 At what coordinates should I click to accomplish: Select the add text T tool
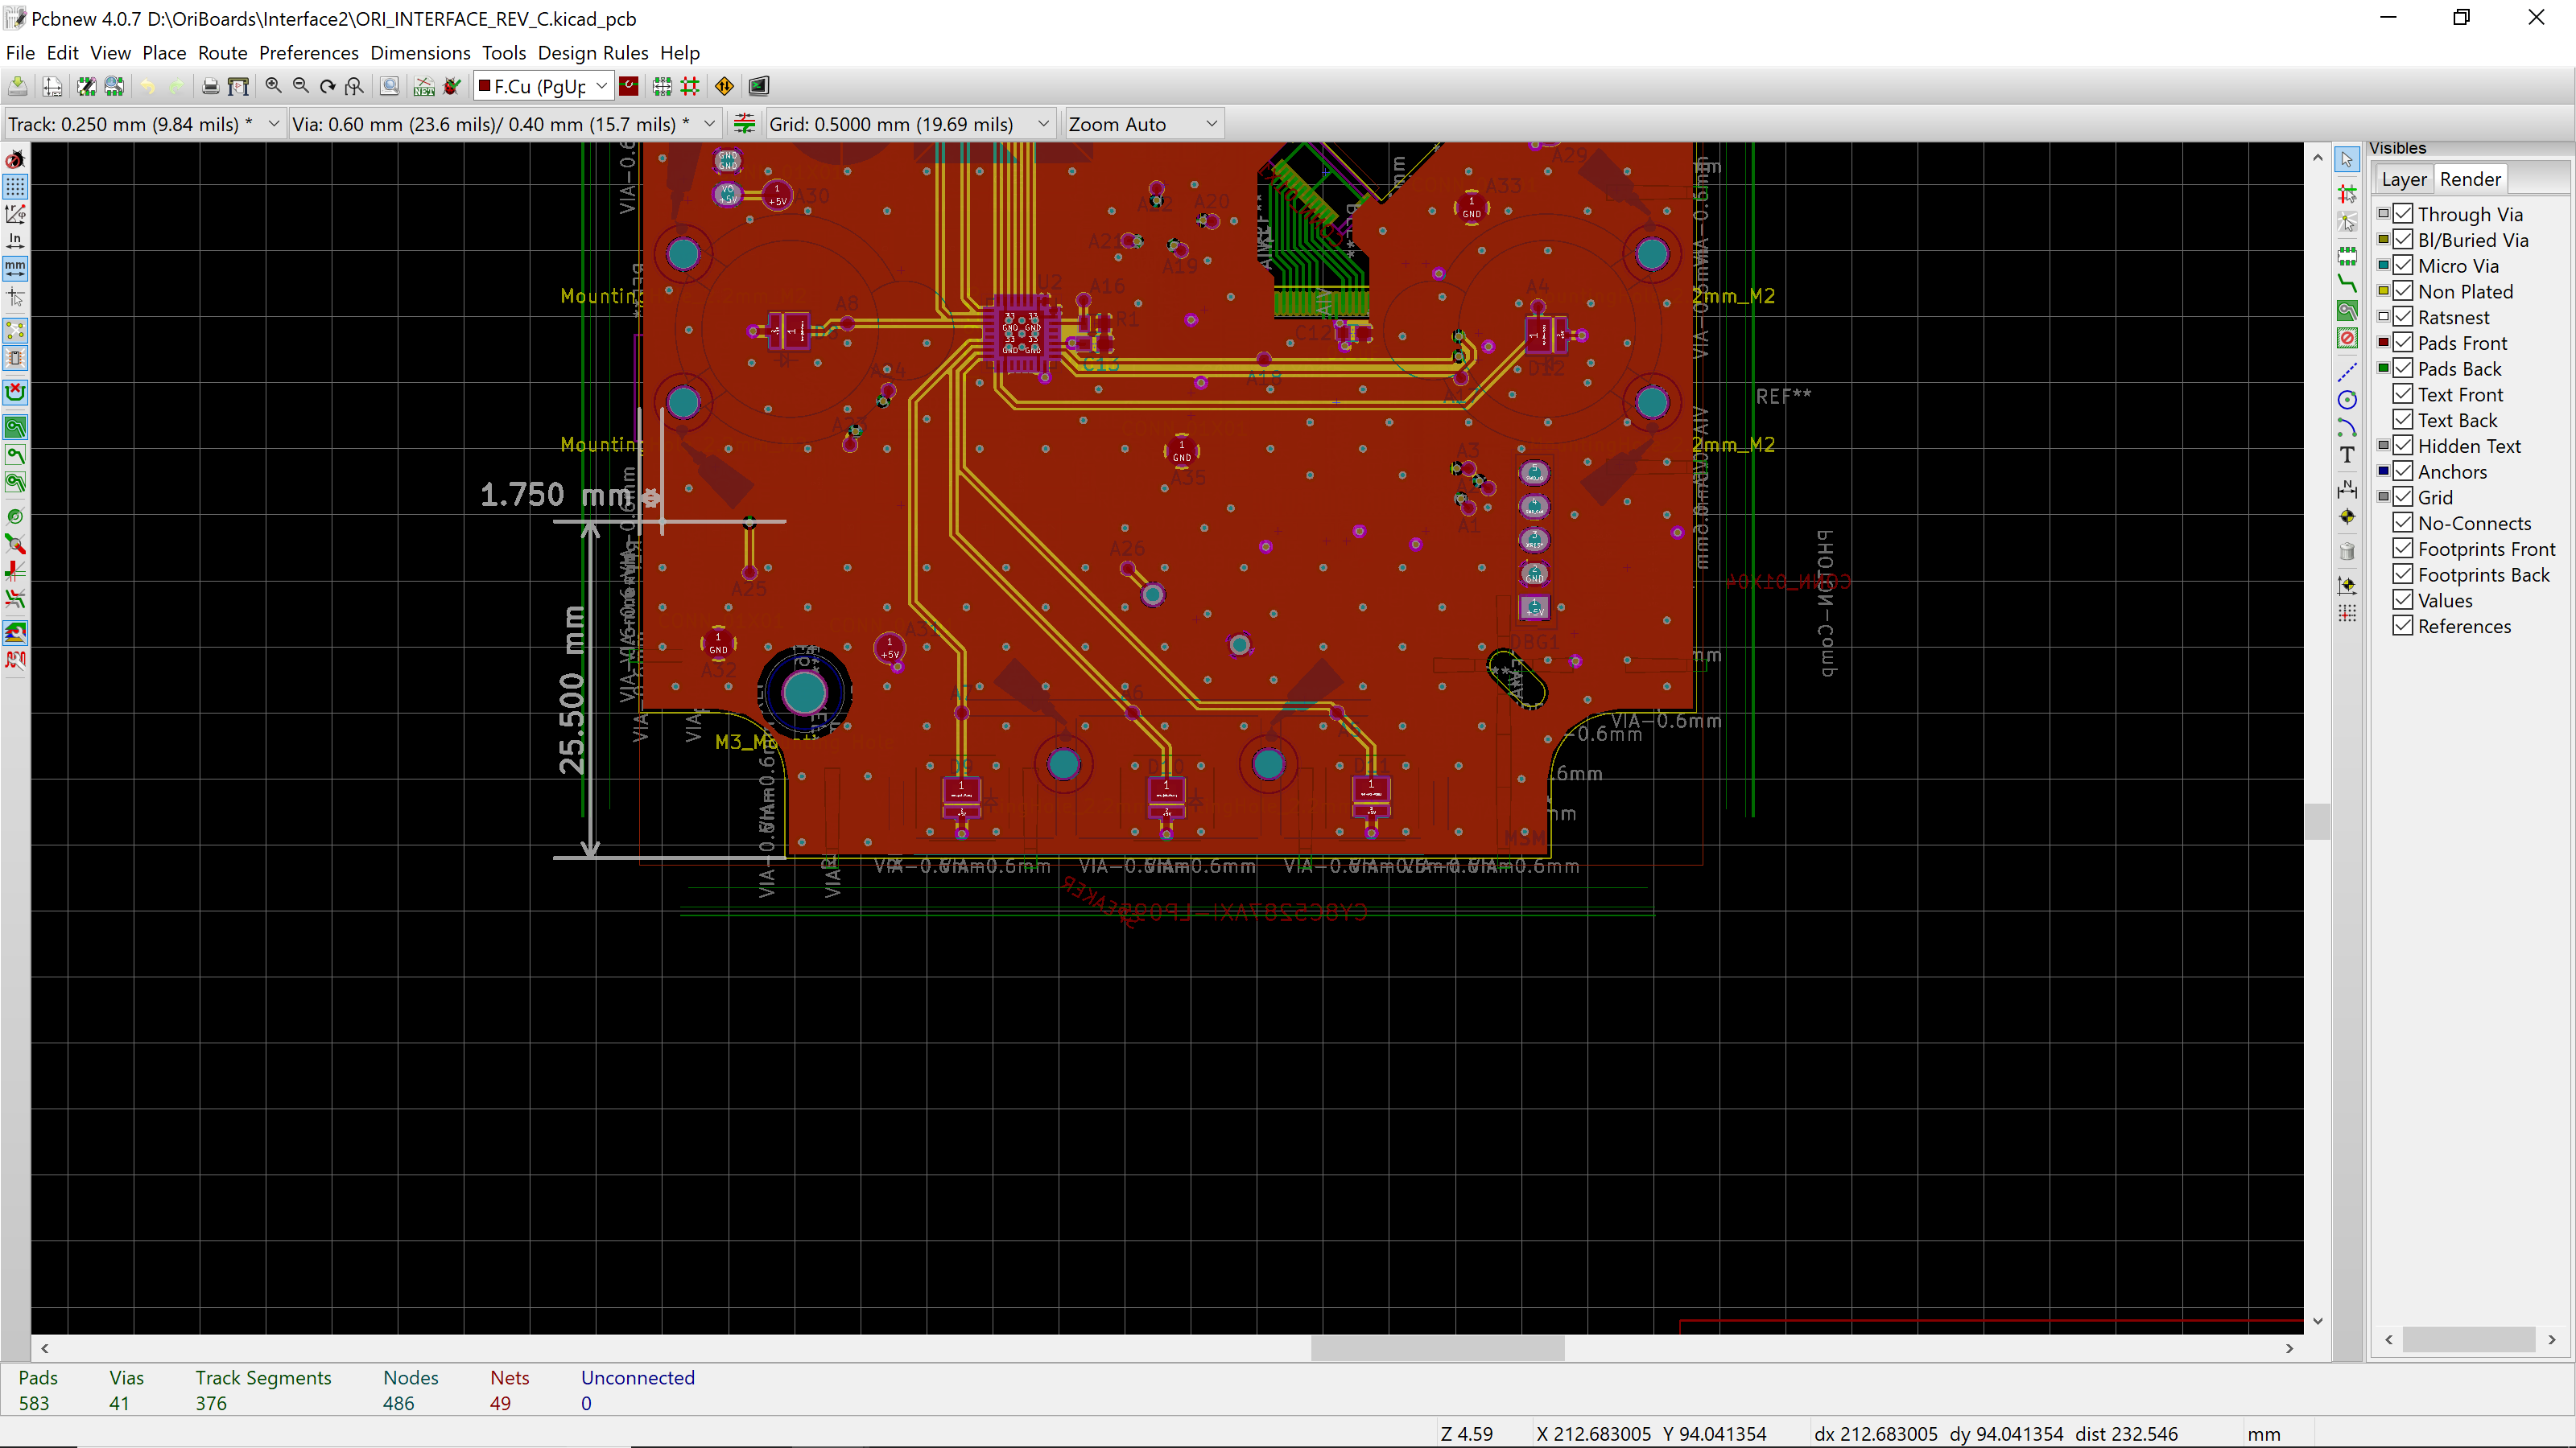pos(2347,455)
